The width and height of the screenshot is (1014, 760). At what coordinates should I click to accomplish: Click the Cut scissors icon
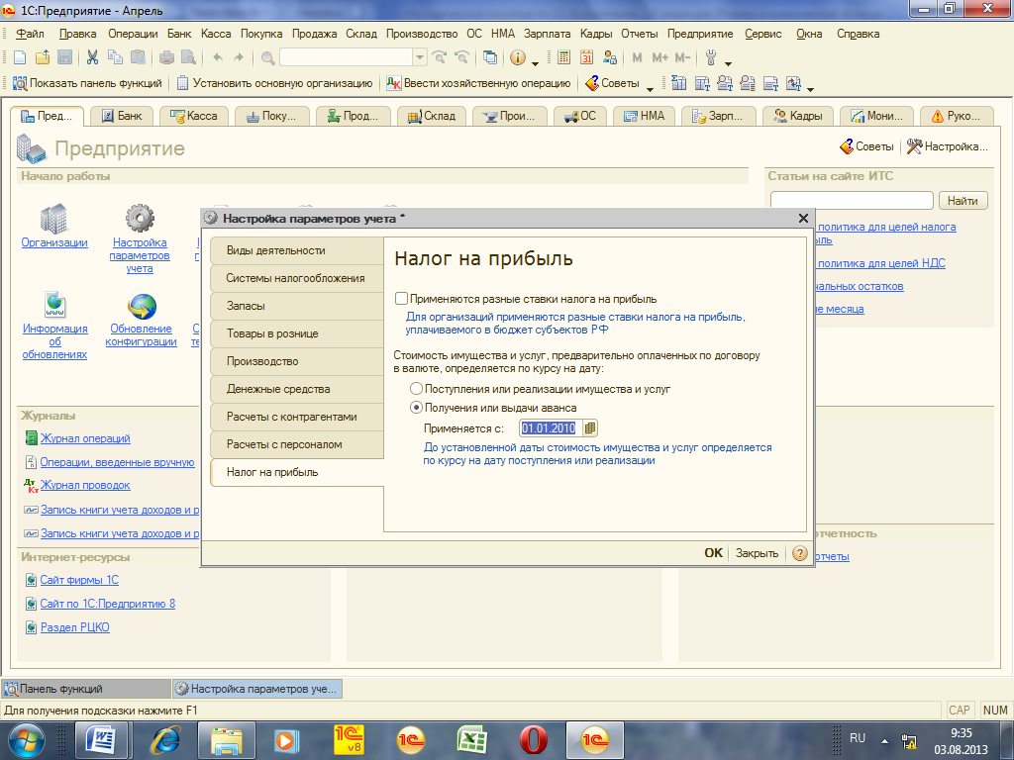click(92, 57)
